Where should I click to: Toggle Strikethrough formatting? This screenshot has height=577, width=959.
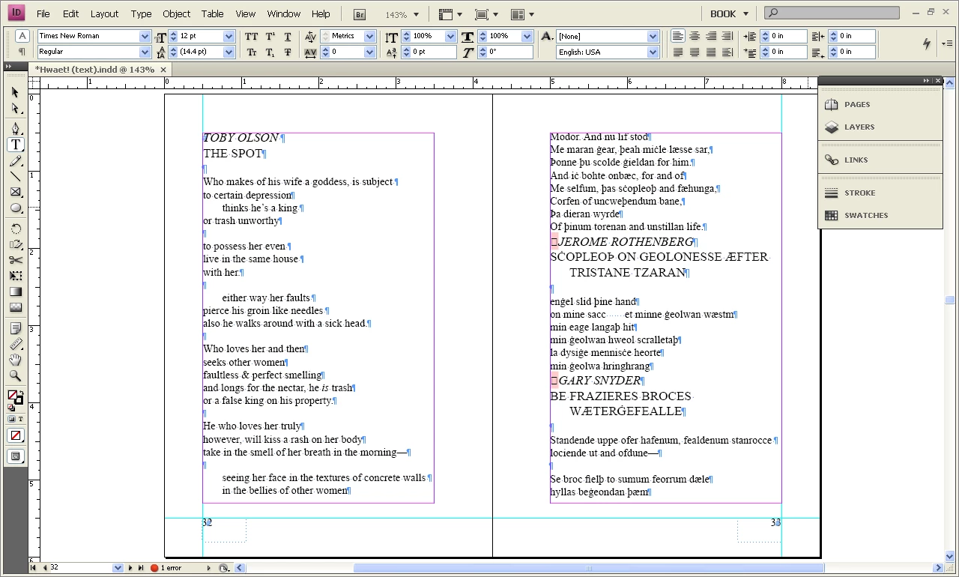tap(288, 52)
